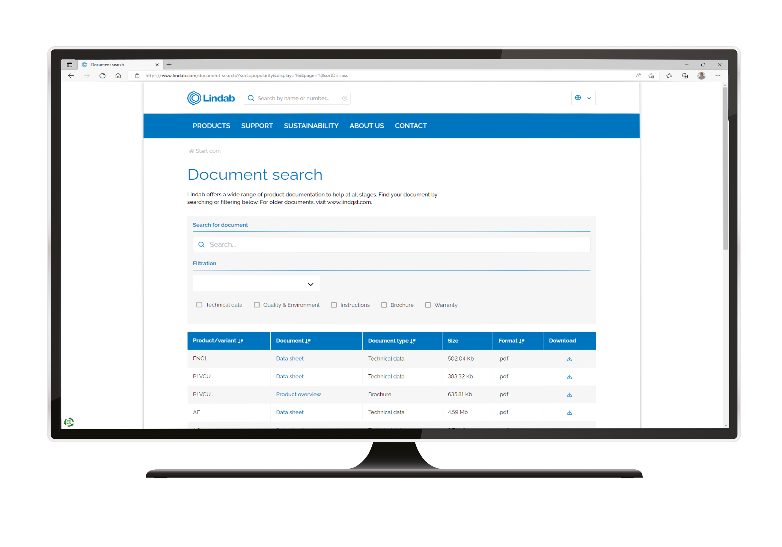782x547 pixels.
Task: Open the SUSTAINABILITY menu
Action: [311, 126]
